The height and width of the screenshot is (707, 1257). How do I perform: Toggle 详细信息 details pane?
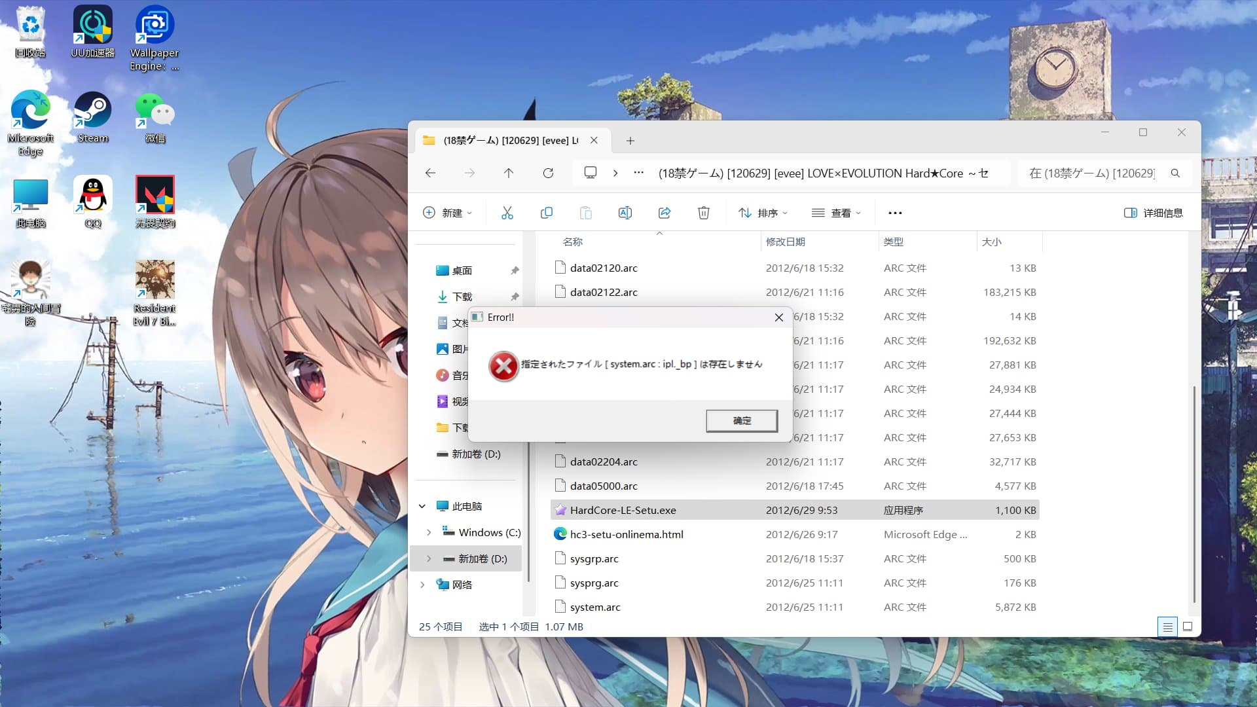coord(1154,213)
